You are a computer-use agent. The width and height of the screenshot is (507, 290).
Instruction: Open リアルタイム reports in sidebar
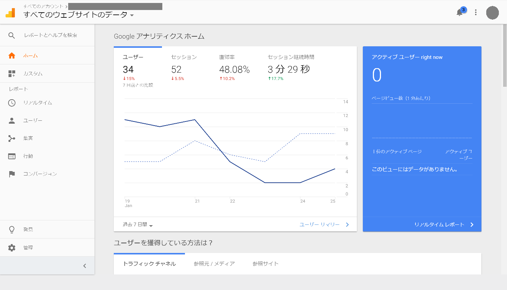pos(47,103)
